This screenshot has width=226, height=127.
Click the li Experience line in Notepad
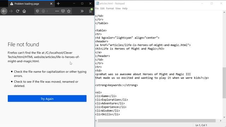(111, 107)
